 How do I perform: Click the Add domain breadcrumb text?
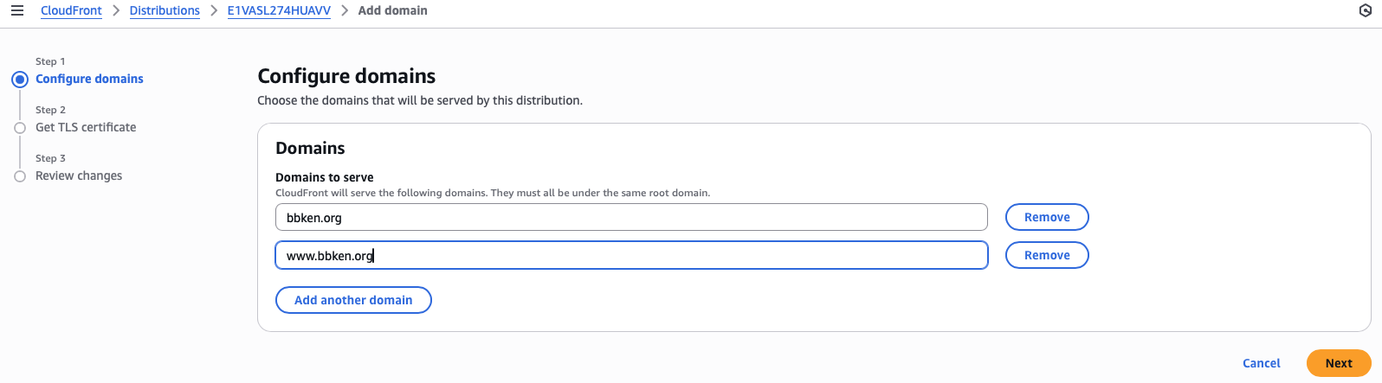pyautogui.click(x=392, y=11)
